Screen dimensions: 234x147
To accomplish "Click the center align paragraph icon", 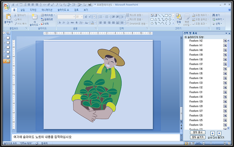I will tap(105, 23).
